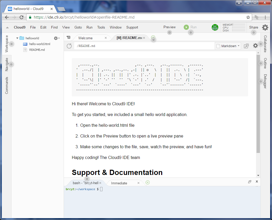Click the reload preview icon beside /README.md
Image resolution: width=272 pixels, height=220 pixels.
69,46
